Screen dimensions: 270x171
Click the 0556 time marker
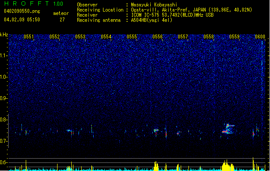coord(158,37)
